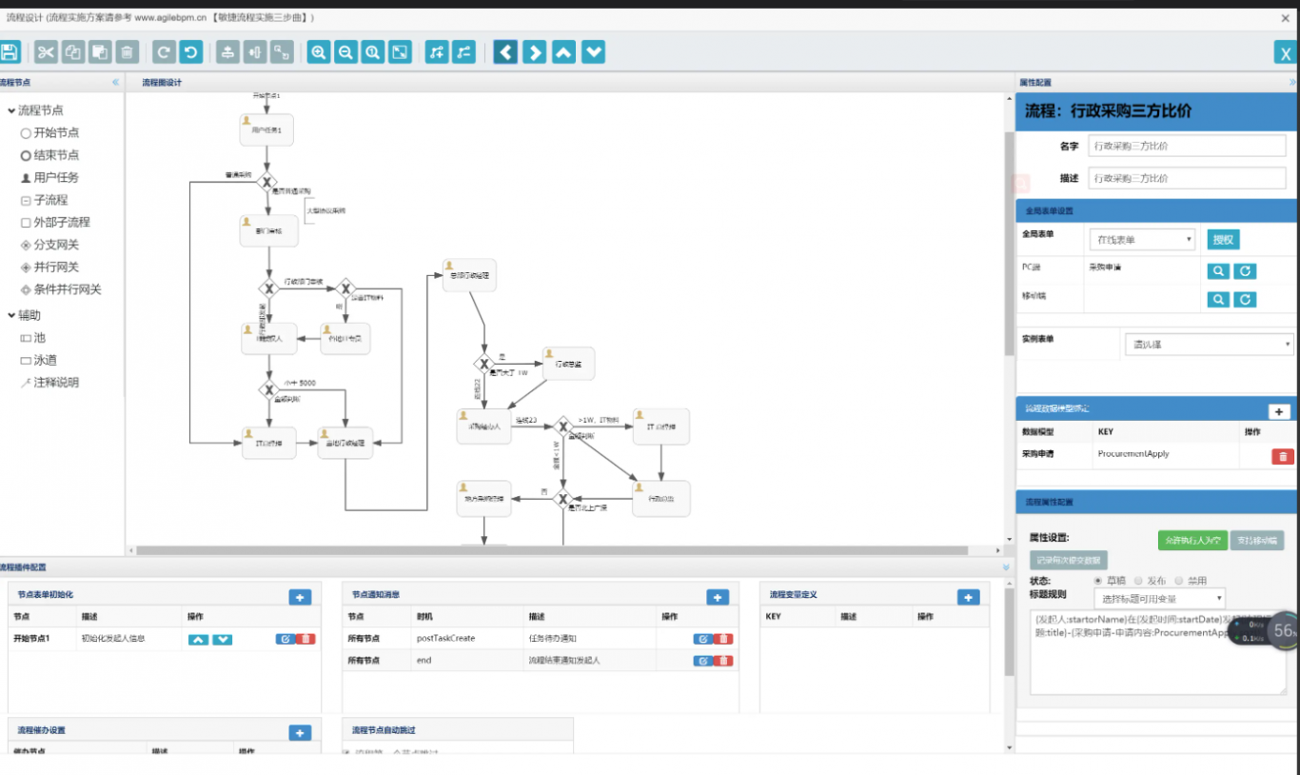Delete the ProcurementApply data model row
Image resolution: width=1300 pixels, height=775 pixels.
(1283, 457)
